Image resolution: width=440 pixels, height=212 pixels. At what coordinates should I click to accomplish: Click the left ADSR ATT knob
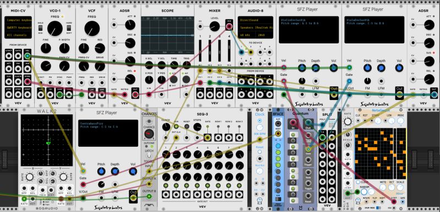[x=130, y=25]
